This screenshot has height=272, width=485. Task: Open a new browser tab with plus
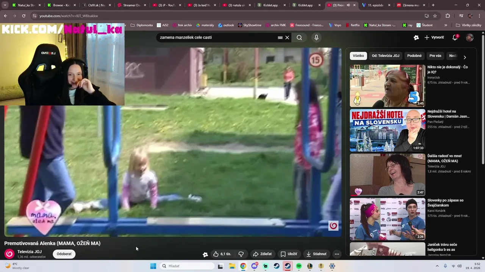point(433,5)
